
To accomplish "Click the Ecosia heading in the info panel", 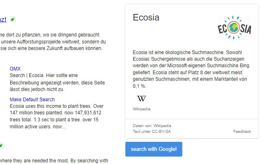I will point(146,18).
